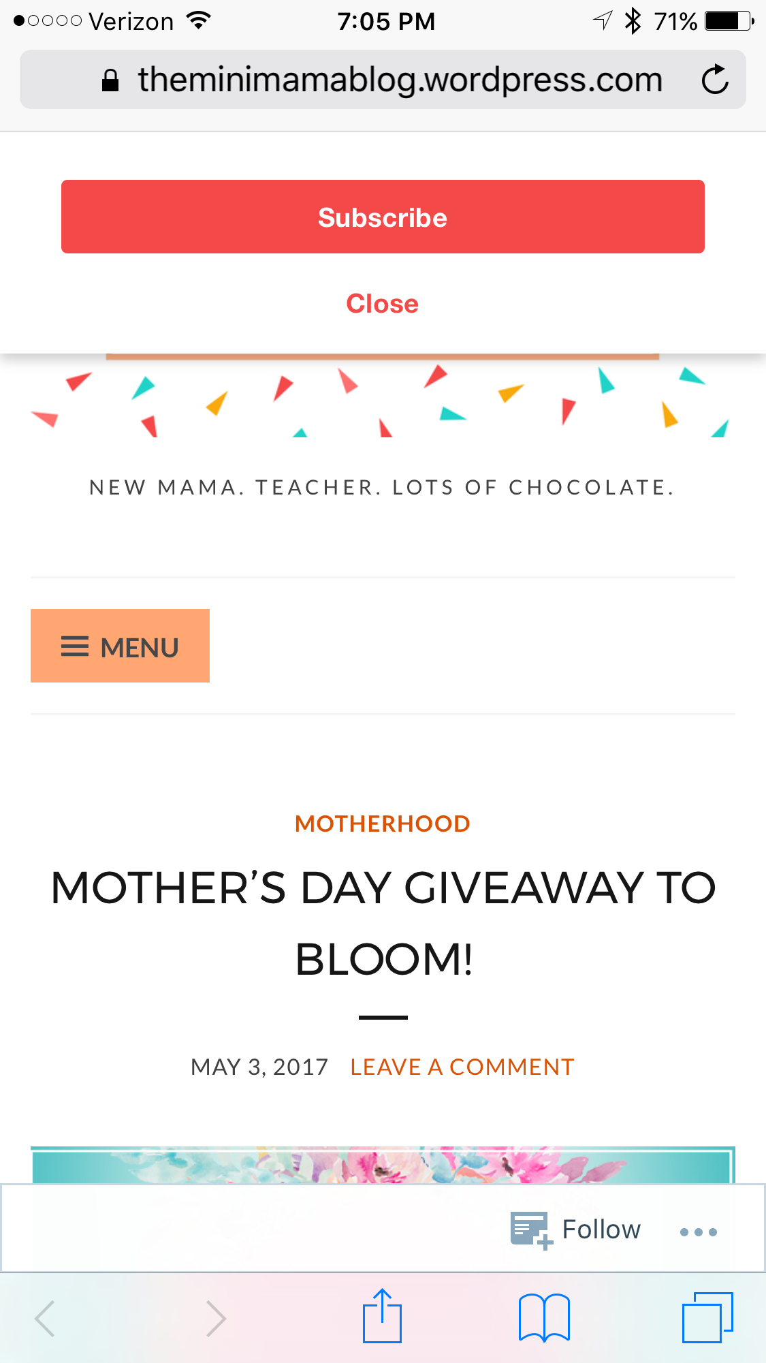Open the three-dots more options
Viewport: 766px width, 1363px height.
click(699, 1232)
